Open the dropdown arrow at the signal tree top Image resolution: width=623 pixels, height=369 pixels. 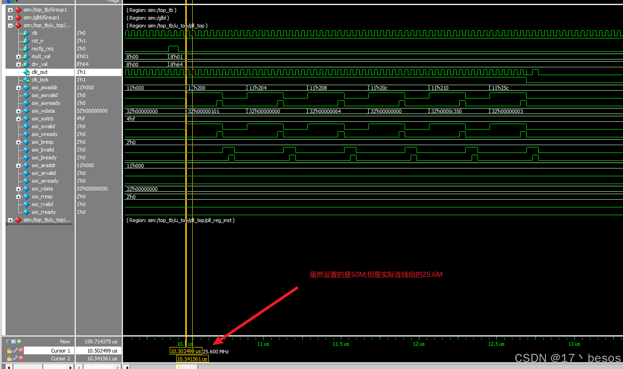[16, 2]
